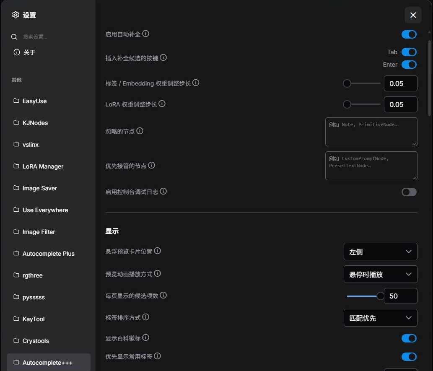Click the folder icon beside rgthree

16,275
